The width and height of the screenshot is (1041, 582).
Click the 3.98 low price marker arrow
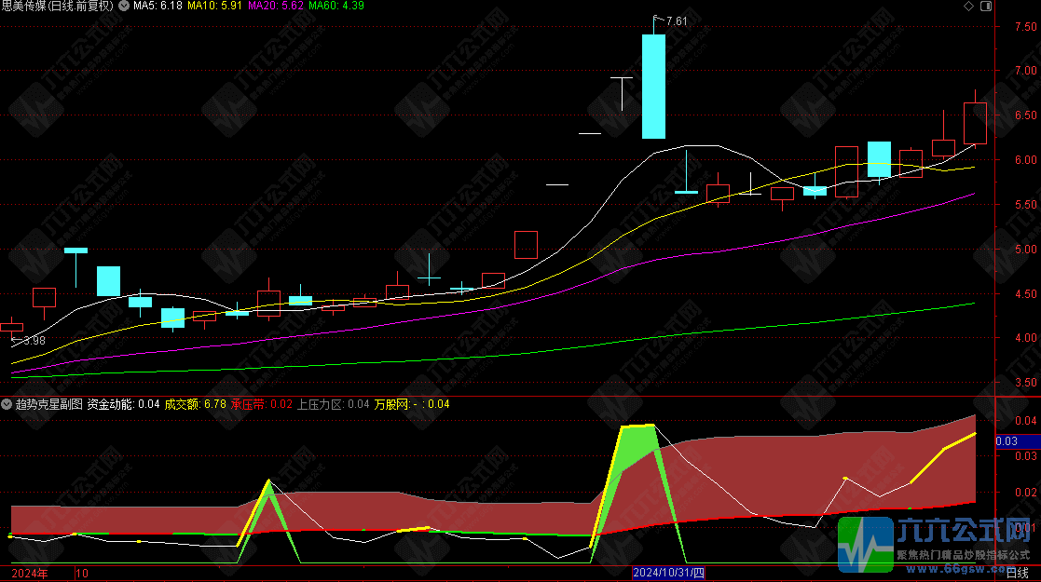29,341
